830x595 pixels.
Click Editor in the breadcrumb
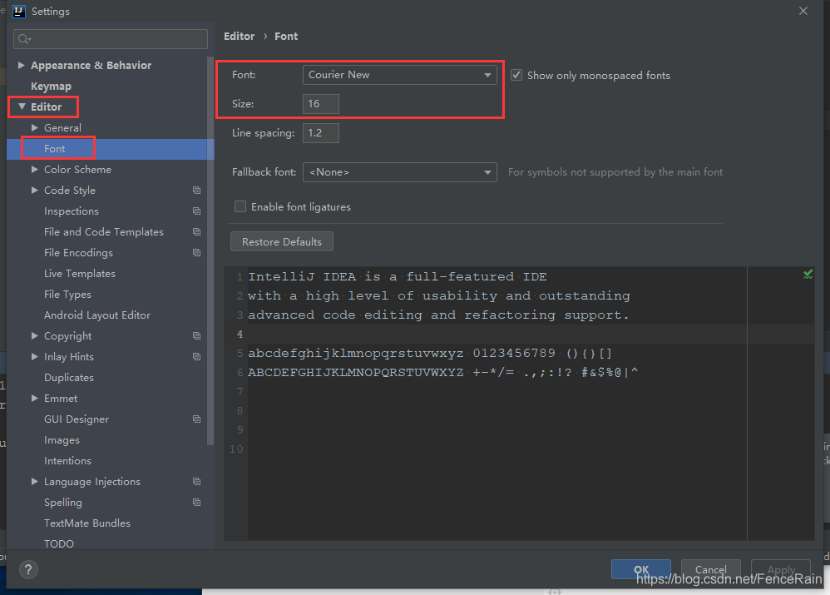pos(239,36)
